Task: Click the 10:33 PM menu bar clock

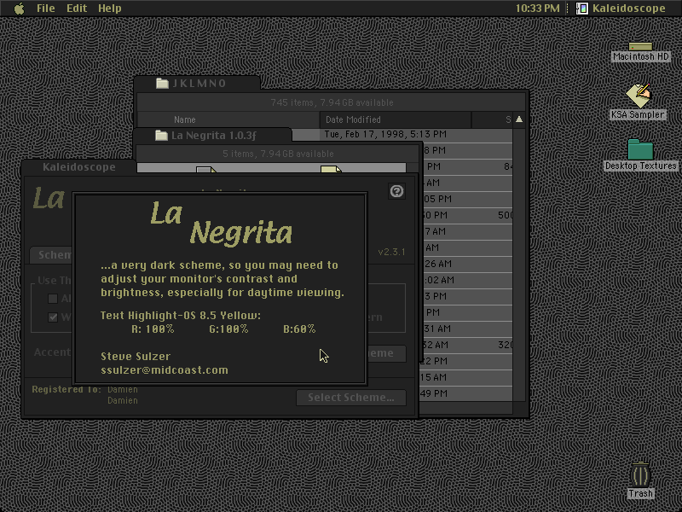Action: 538,9
